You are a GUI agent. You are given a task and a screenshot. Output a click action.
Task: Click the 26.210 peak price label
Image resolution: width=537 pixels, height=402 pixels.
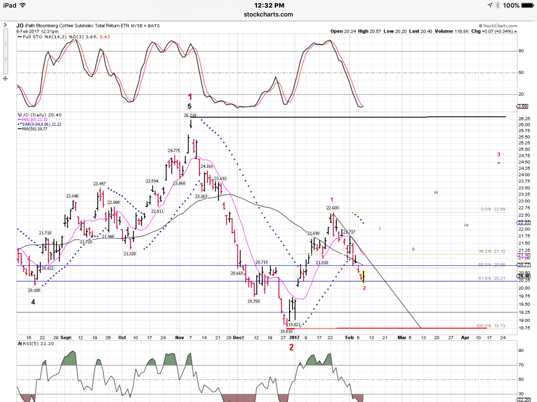tap(190, 115)
